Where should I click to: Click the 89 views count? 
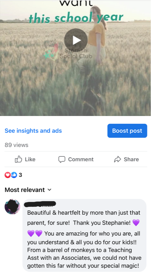pyautogui.click(x=16, y=145)
